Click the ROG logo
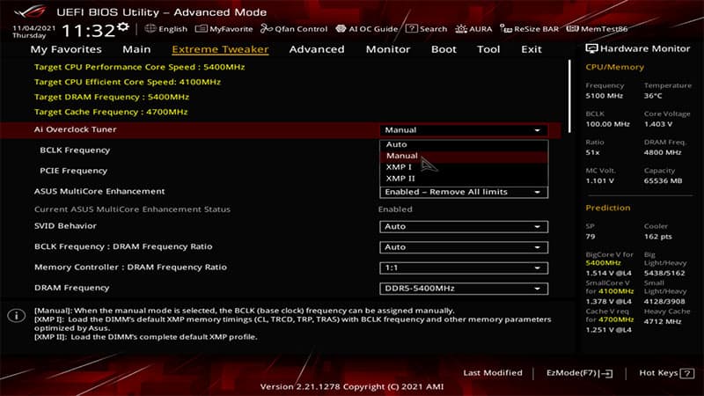 30,11
